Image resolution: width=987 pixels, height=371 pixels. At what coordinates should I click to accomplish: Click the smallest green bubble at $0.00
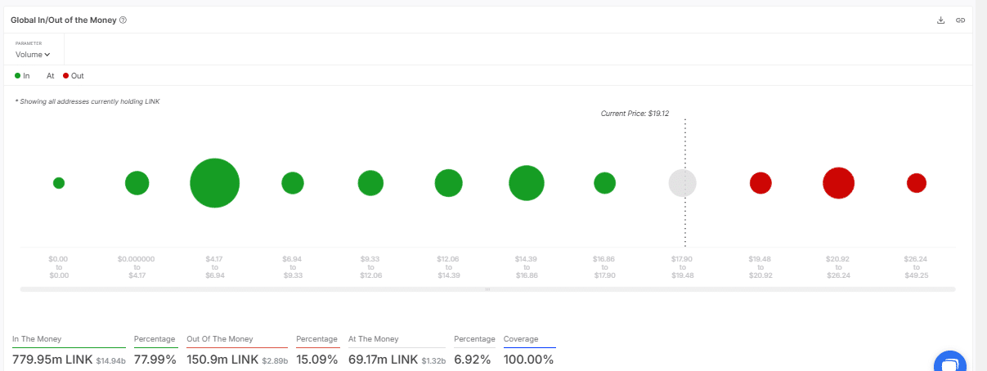click(59, 183)
